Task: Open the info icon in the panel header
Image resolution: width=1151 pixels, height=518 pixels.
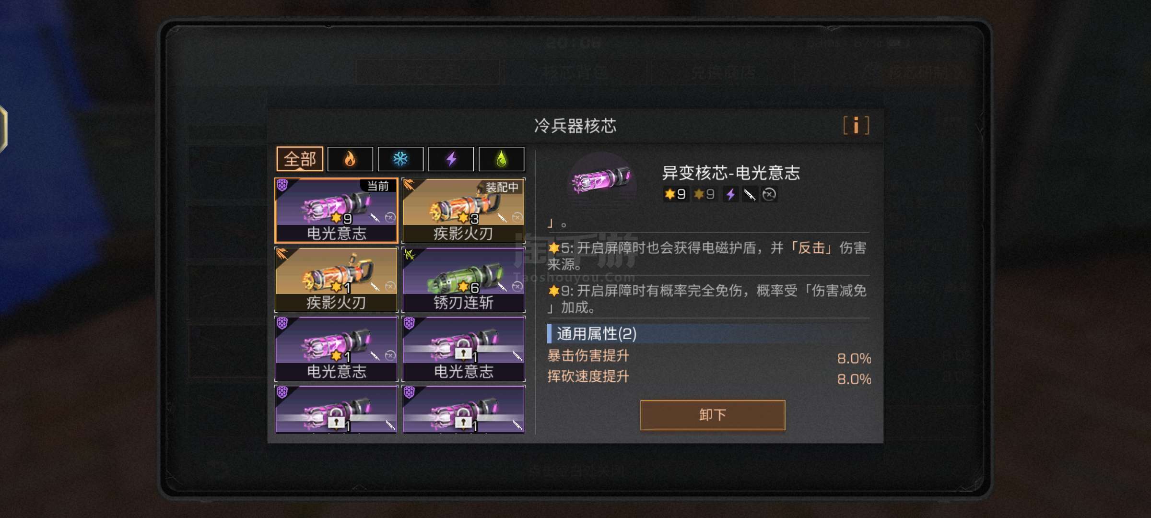Action: (856, 126)
